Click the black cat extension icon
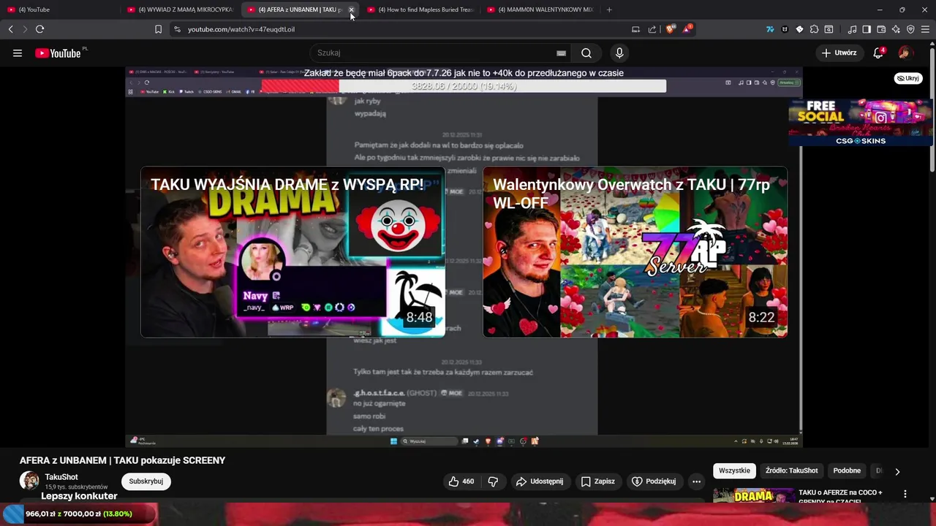Viewport: 936px width, 526px height. (785, 29)
